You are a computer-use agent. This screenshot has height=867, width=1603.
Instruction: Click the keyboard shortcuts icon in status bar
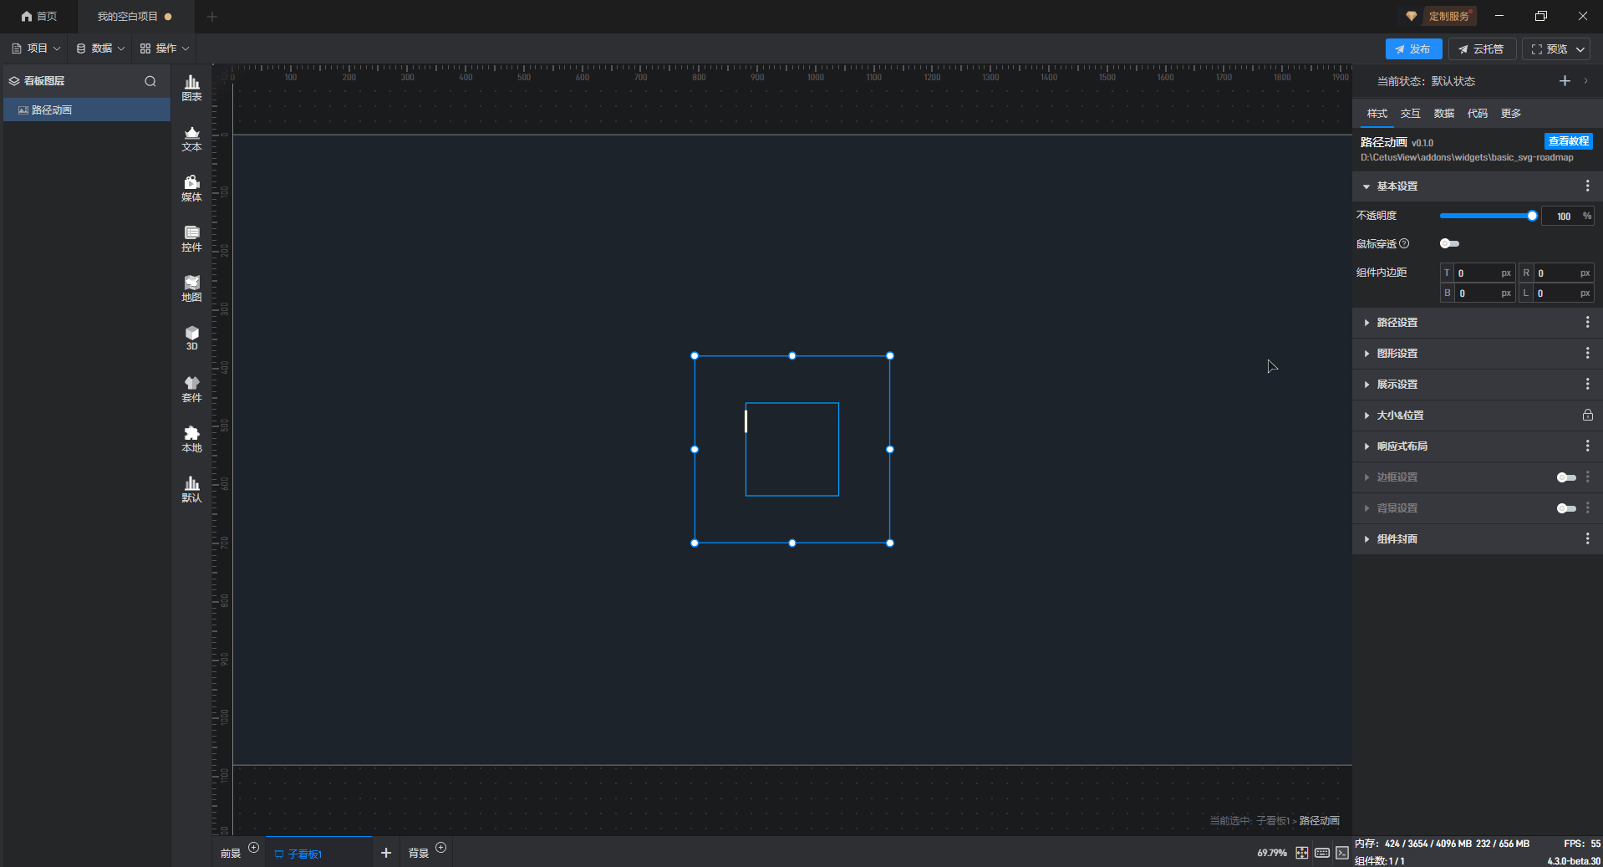pyautogui.click(x=1322, y=853)
